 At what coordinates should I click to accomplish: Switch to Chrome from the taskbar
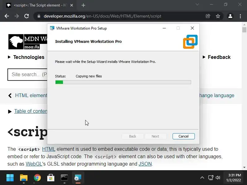click(x=37, y=178)
